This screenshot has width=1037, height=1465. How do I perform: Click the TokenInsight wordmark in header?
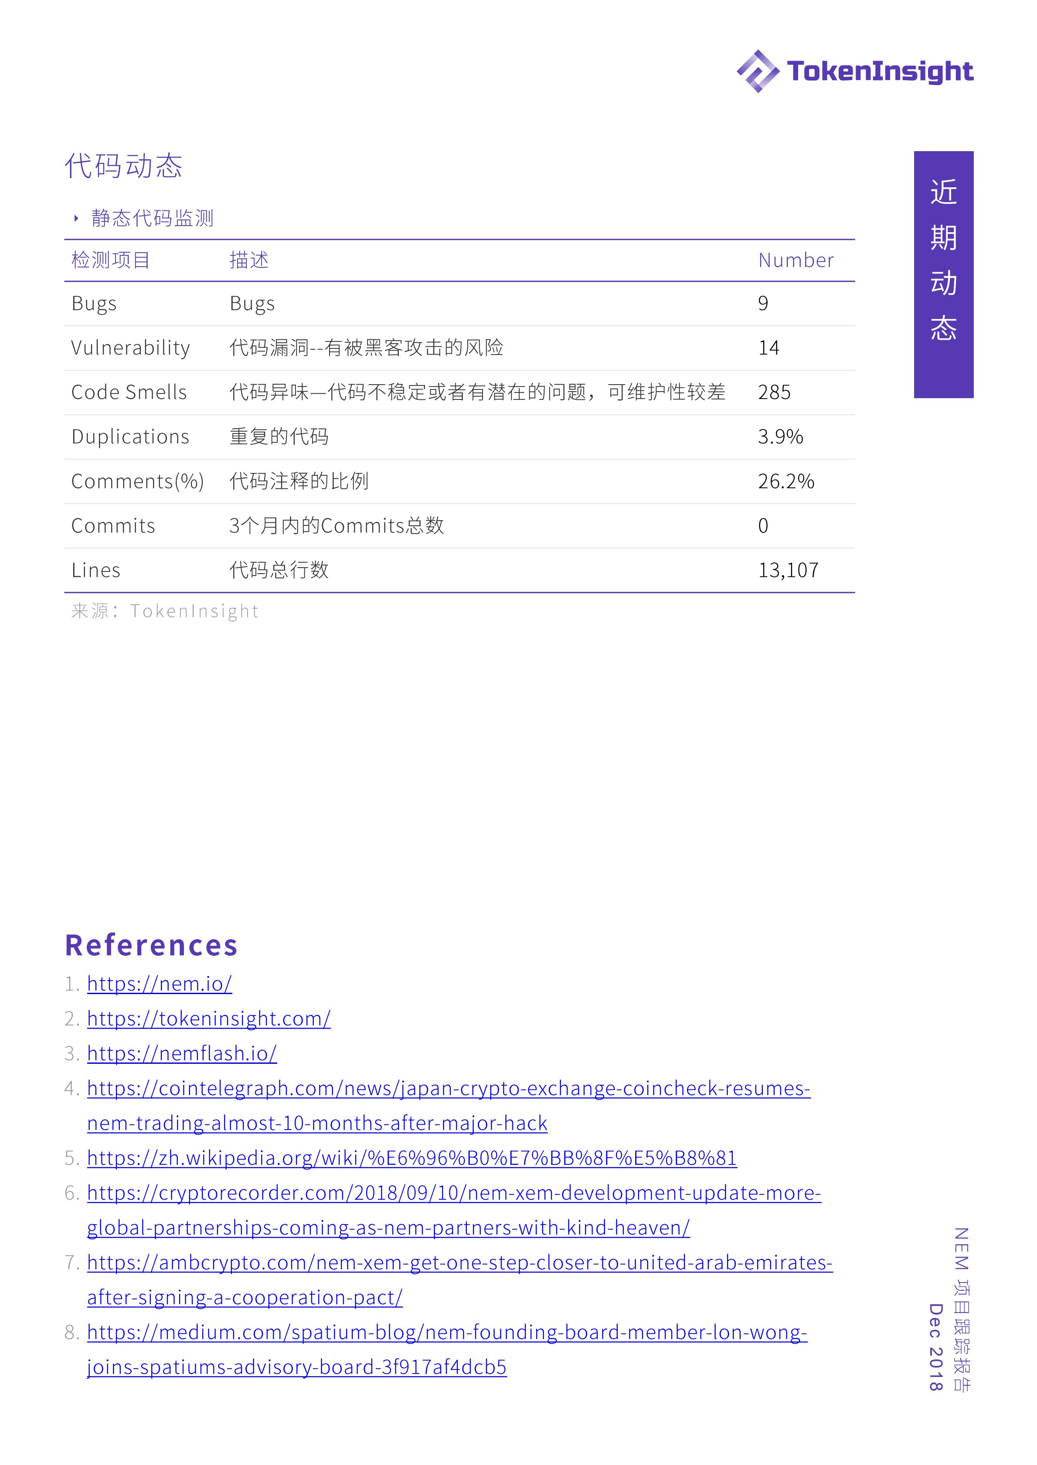click(881, 72)
